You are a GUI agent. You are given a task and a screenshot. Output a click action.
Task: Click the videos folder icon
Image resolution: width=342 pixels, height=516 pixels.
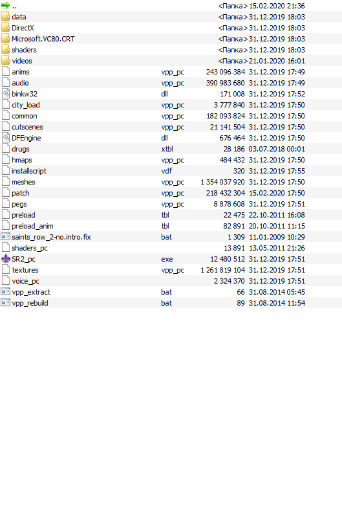(x=6, y=61)
